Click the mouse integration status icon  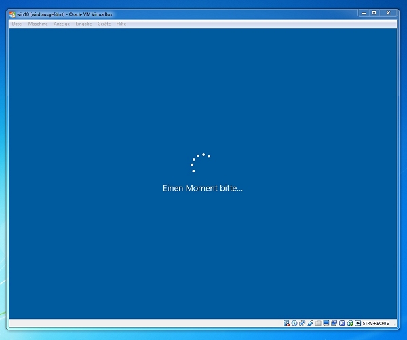pyautogui.click(x=350, y=324)
